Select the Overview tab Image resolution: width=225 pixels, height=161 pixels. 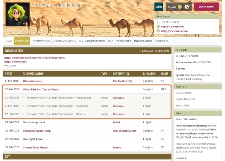(x=22, y=41)
